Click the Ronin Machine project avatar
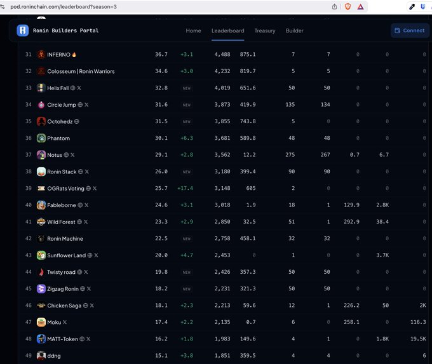The height and width of the screenshot is (364, 432). click(41, 239)
